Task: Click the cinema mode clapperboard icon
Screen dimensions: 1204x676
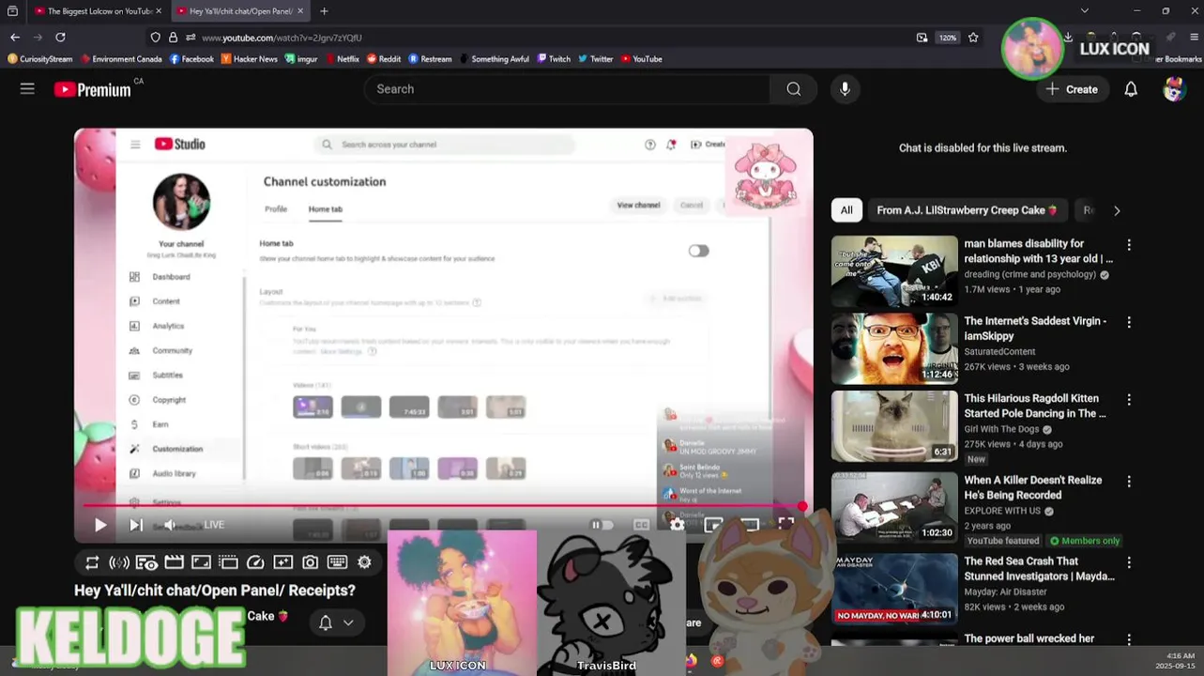Action: click(174, 562)
